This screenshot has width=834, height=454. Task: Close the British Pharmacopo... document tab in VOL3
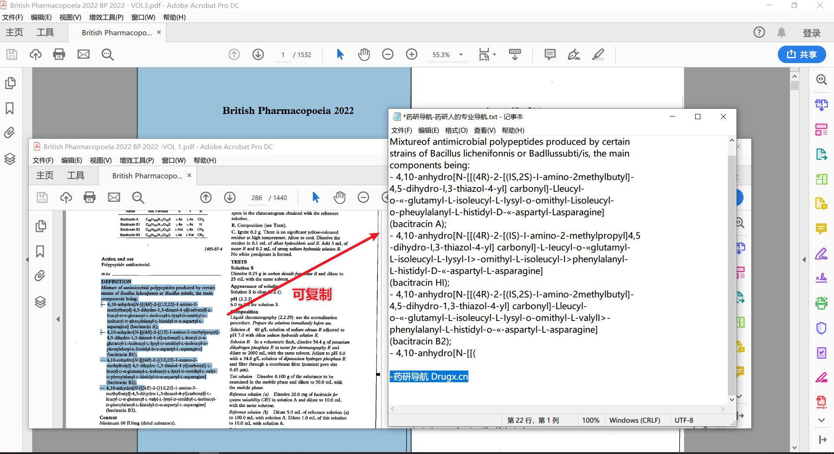click(159, 32)
